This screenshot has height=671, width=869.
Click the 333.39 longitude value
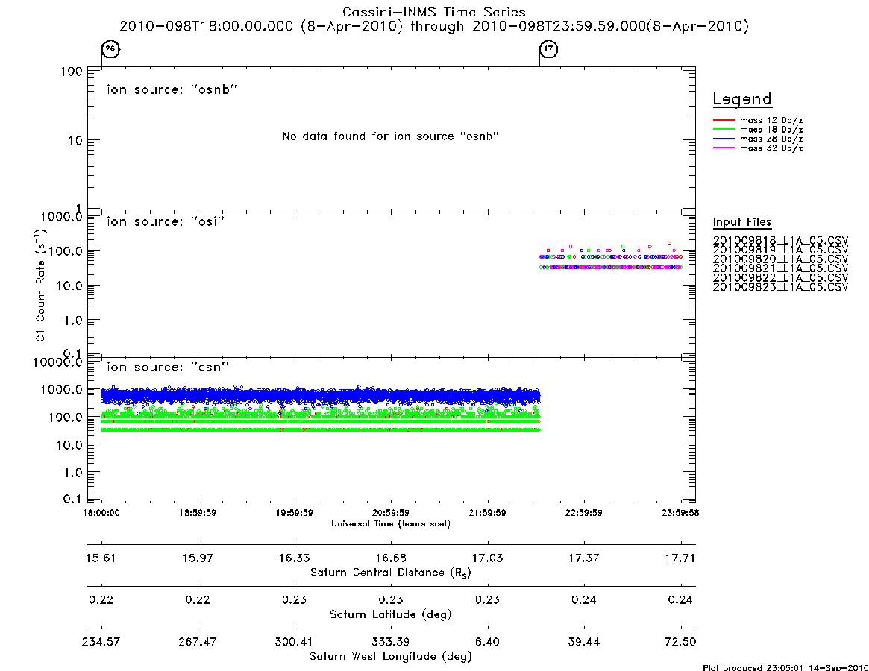pyautogui.click(x=391, y=642)
